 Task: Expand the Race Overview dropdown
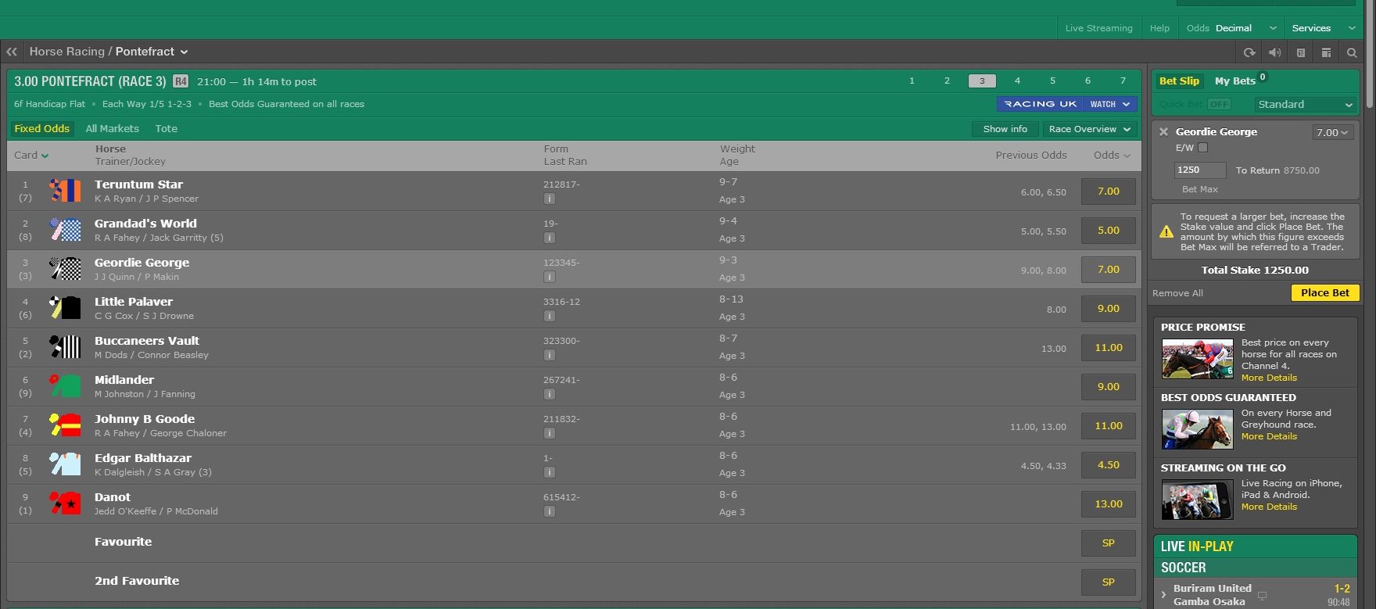(x=1090, y=129)
